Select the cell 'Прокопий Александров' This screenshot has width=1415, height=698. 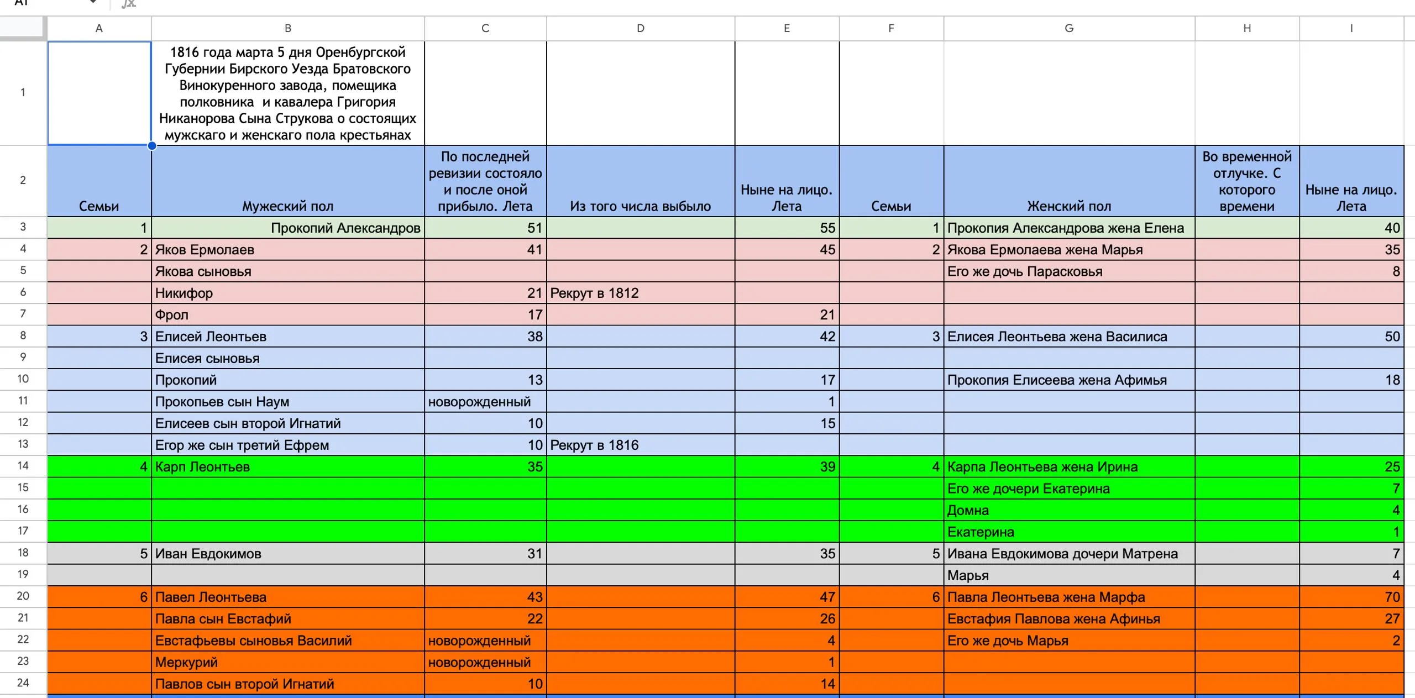click(x=288, y=228)
